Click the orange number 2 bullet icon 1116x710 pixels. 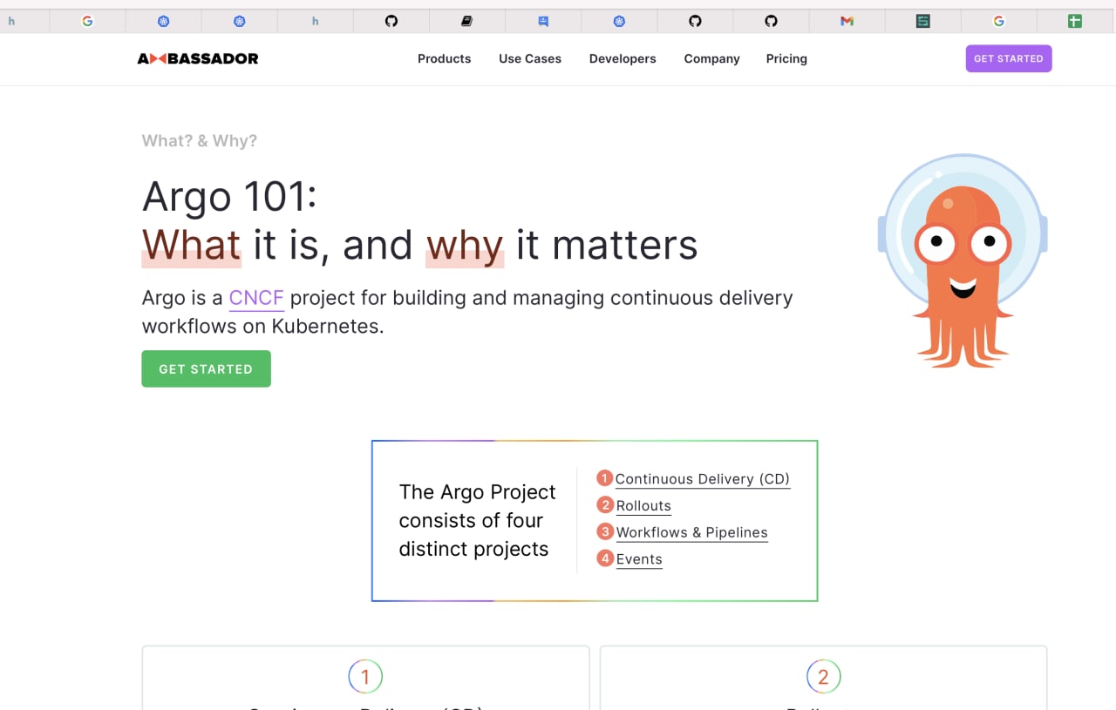tap(605, 505)
